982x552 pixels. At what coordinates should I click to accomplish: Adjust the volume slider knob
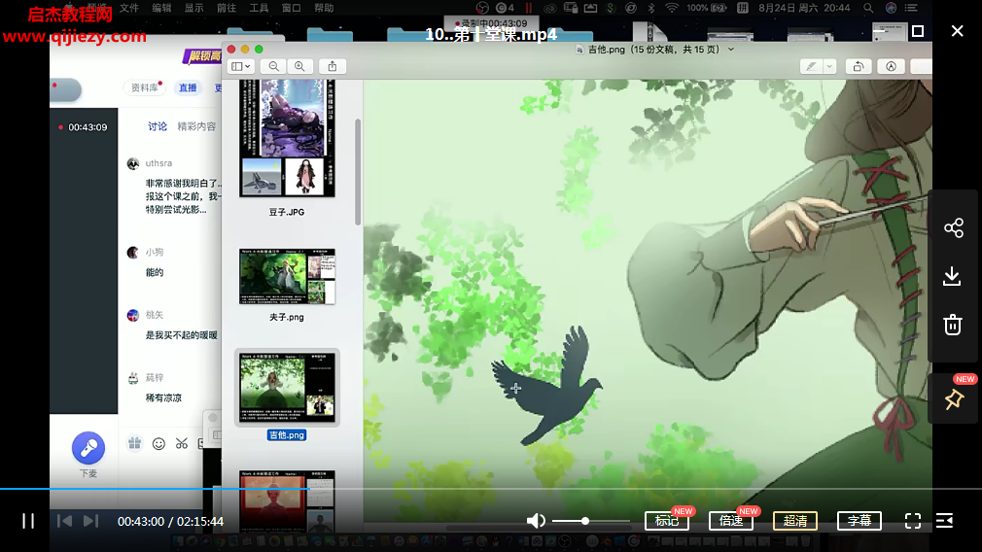tap(585, 521)
